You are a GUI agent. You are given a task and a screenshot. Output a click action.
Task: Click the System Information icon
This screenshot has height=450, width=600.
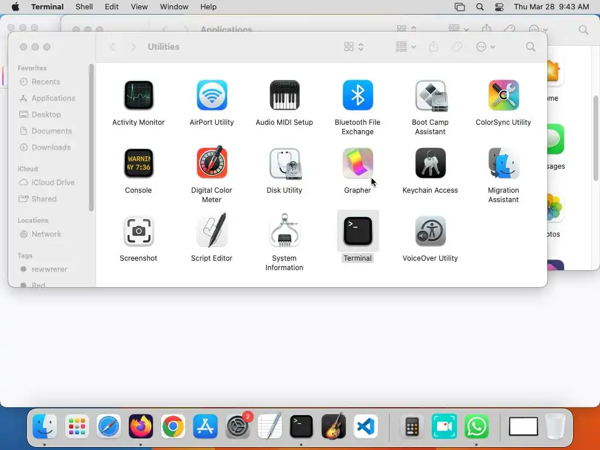(284, 230)
